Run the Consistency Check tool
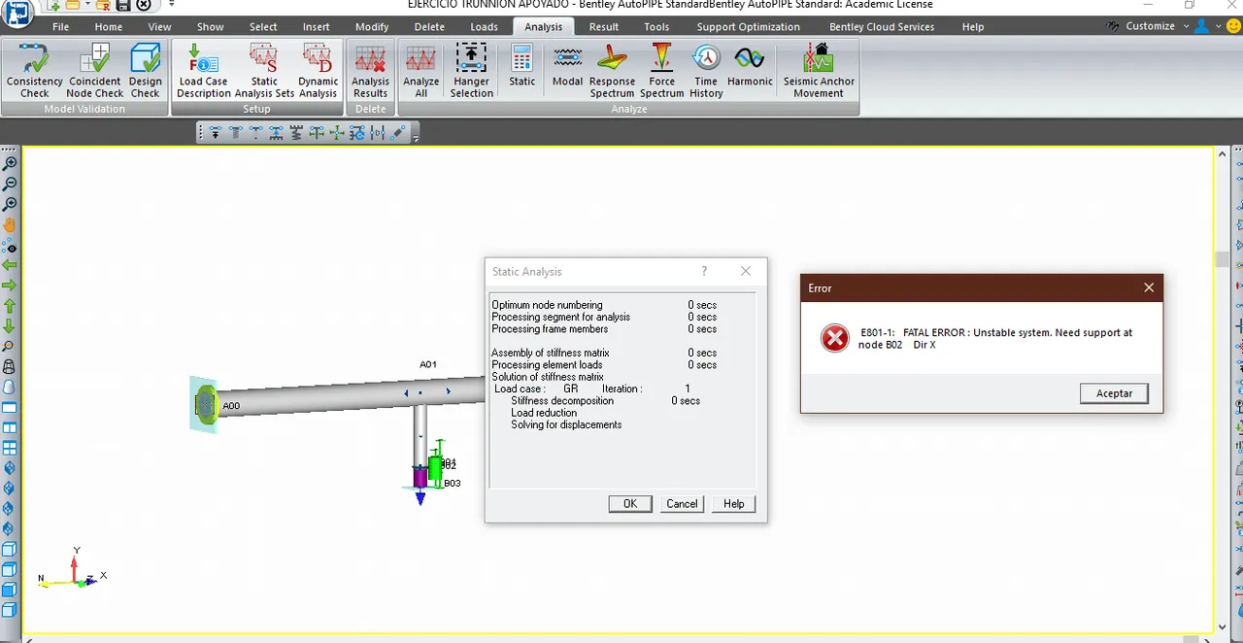This screenshot has height=643, width=1243. [35, 71]
